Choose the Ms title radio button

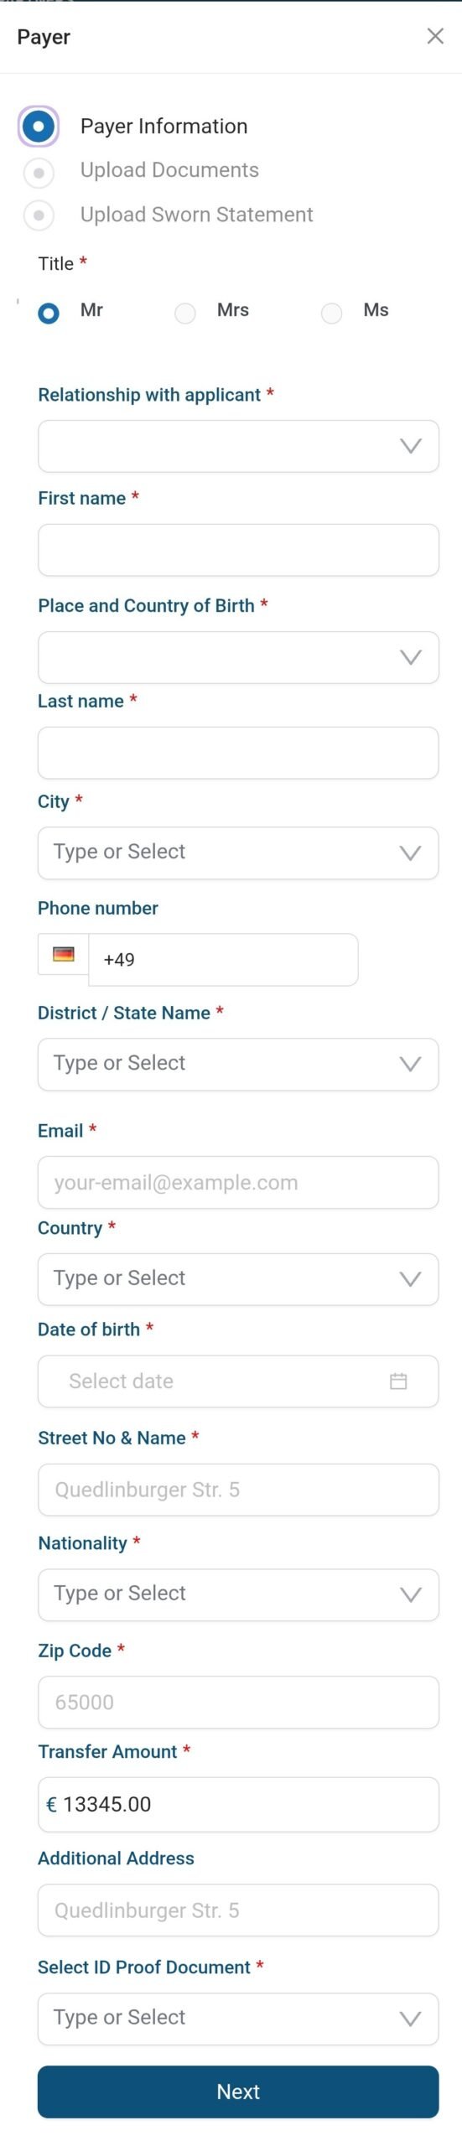click(x=332, y=314)
